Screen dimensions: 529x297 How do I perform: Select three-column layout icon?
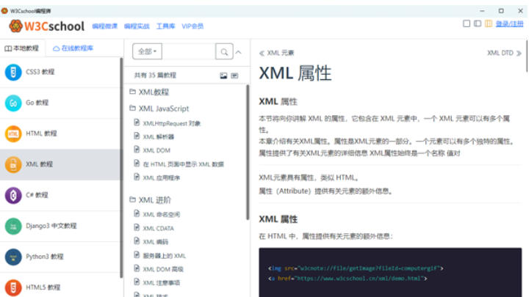(x=488, y=23)
